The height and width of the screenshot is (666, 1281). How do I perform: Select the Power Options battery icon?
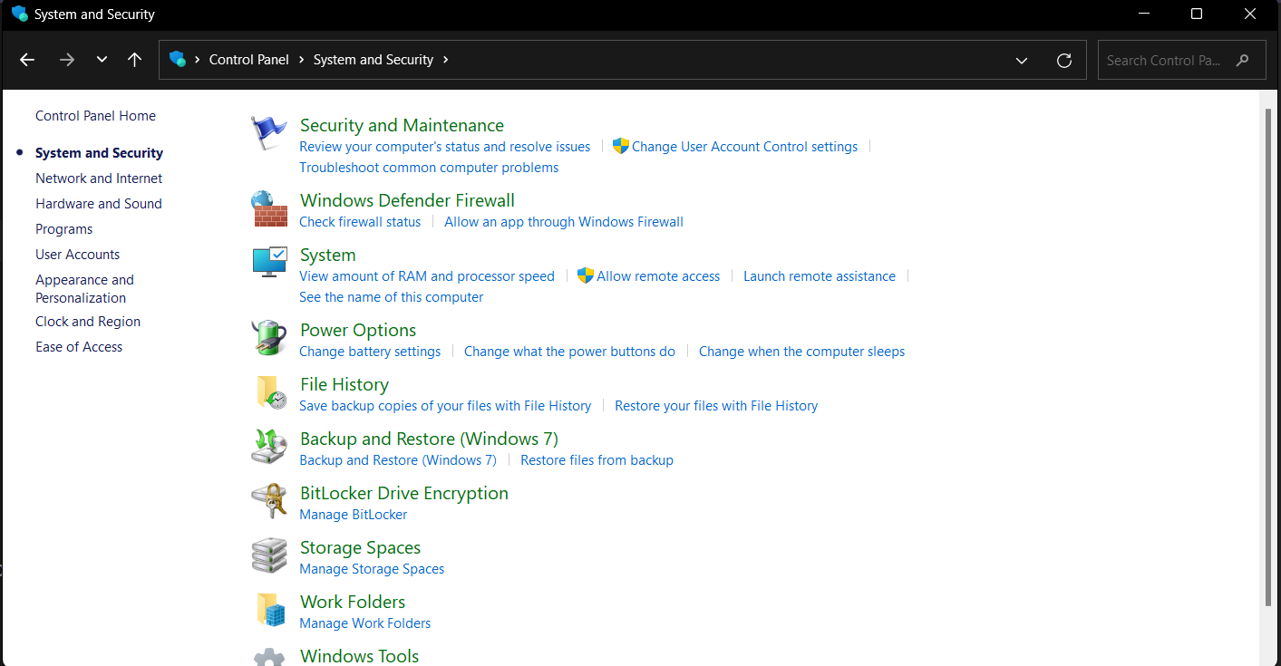(x=268, y=337)
